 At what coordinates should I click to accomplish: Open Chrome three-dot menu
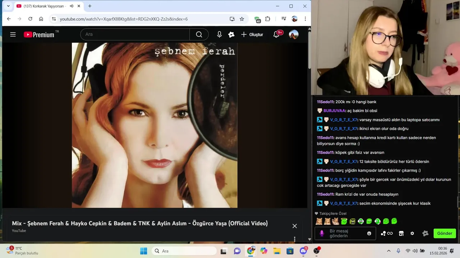point(305,19)
